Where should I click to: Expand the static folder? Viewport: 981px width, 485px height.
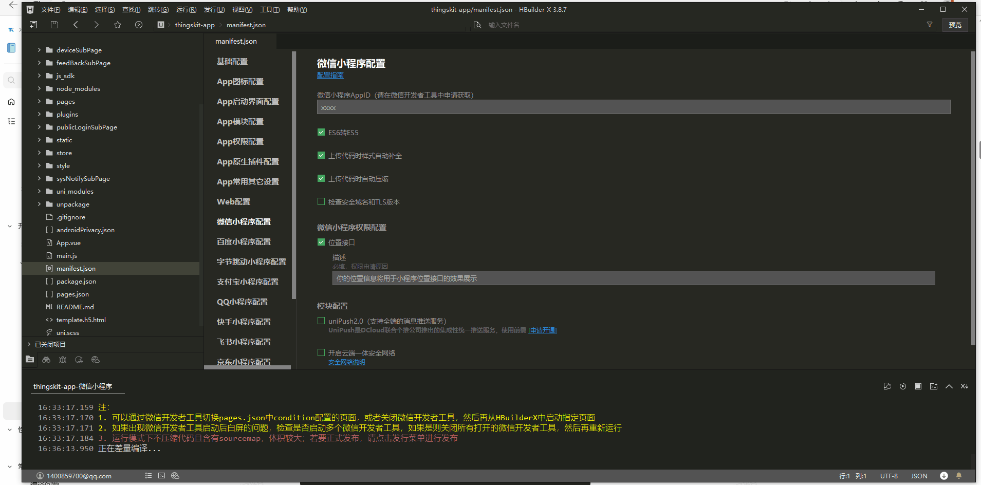click(39, 140)
